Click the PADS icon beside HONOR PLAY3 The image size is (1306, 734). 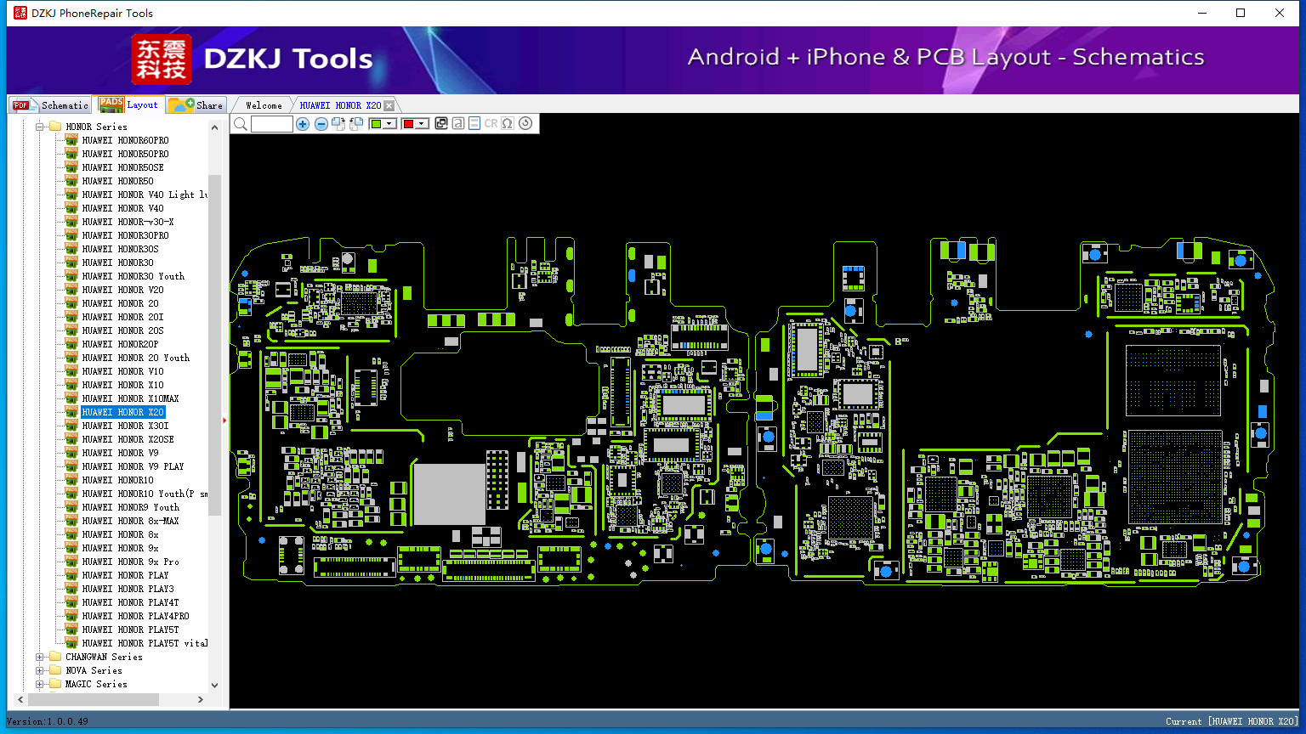[71, 589]
